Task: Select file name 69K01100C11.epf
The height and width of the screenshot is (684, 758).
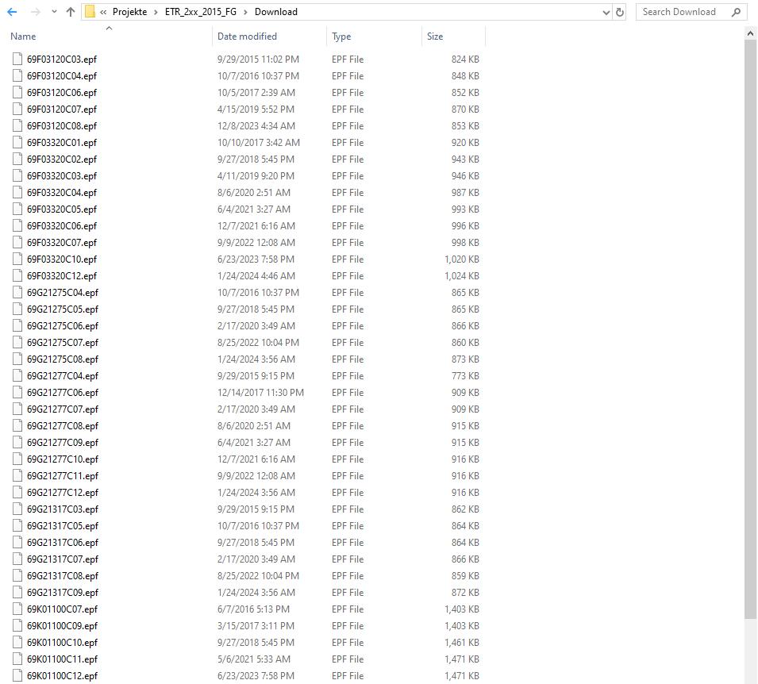Action: (62, 659)
